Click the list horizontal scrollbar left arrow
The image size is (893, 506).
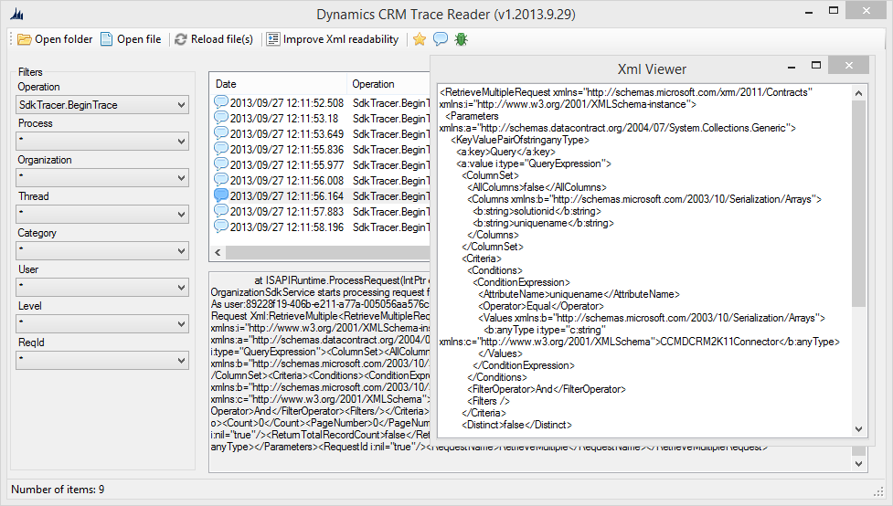pyautogui.click(x=218, y=252)
